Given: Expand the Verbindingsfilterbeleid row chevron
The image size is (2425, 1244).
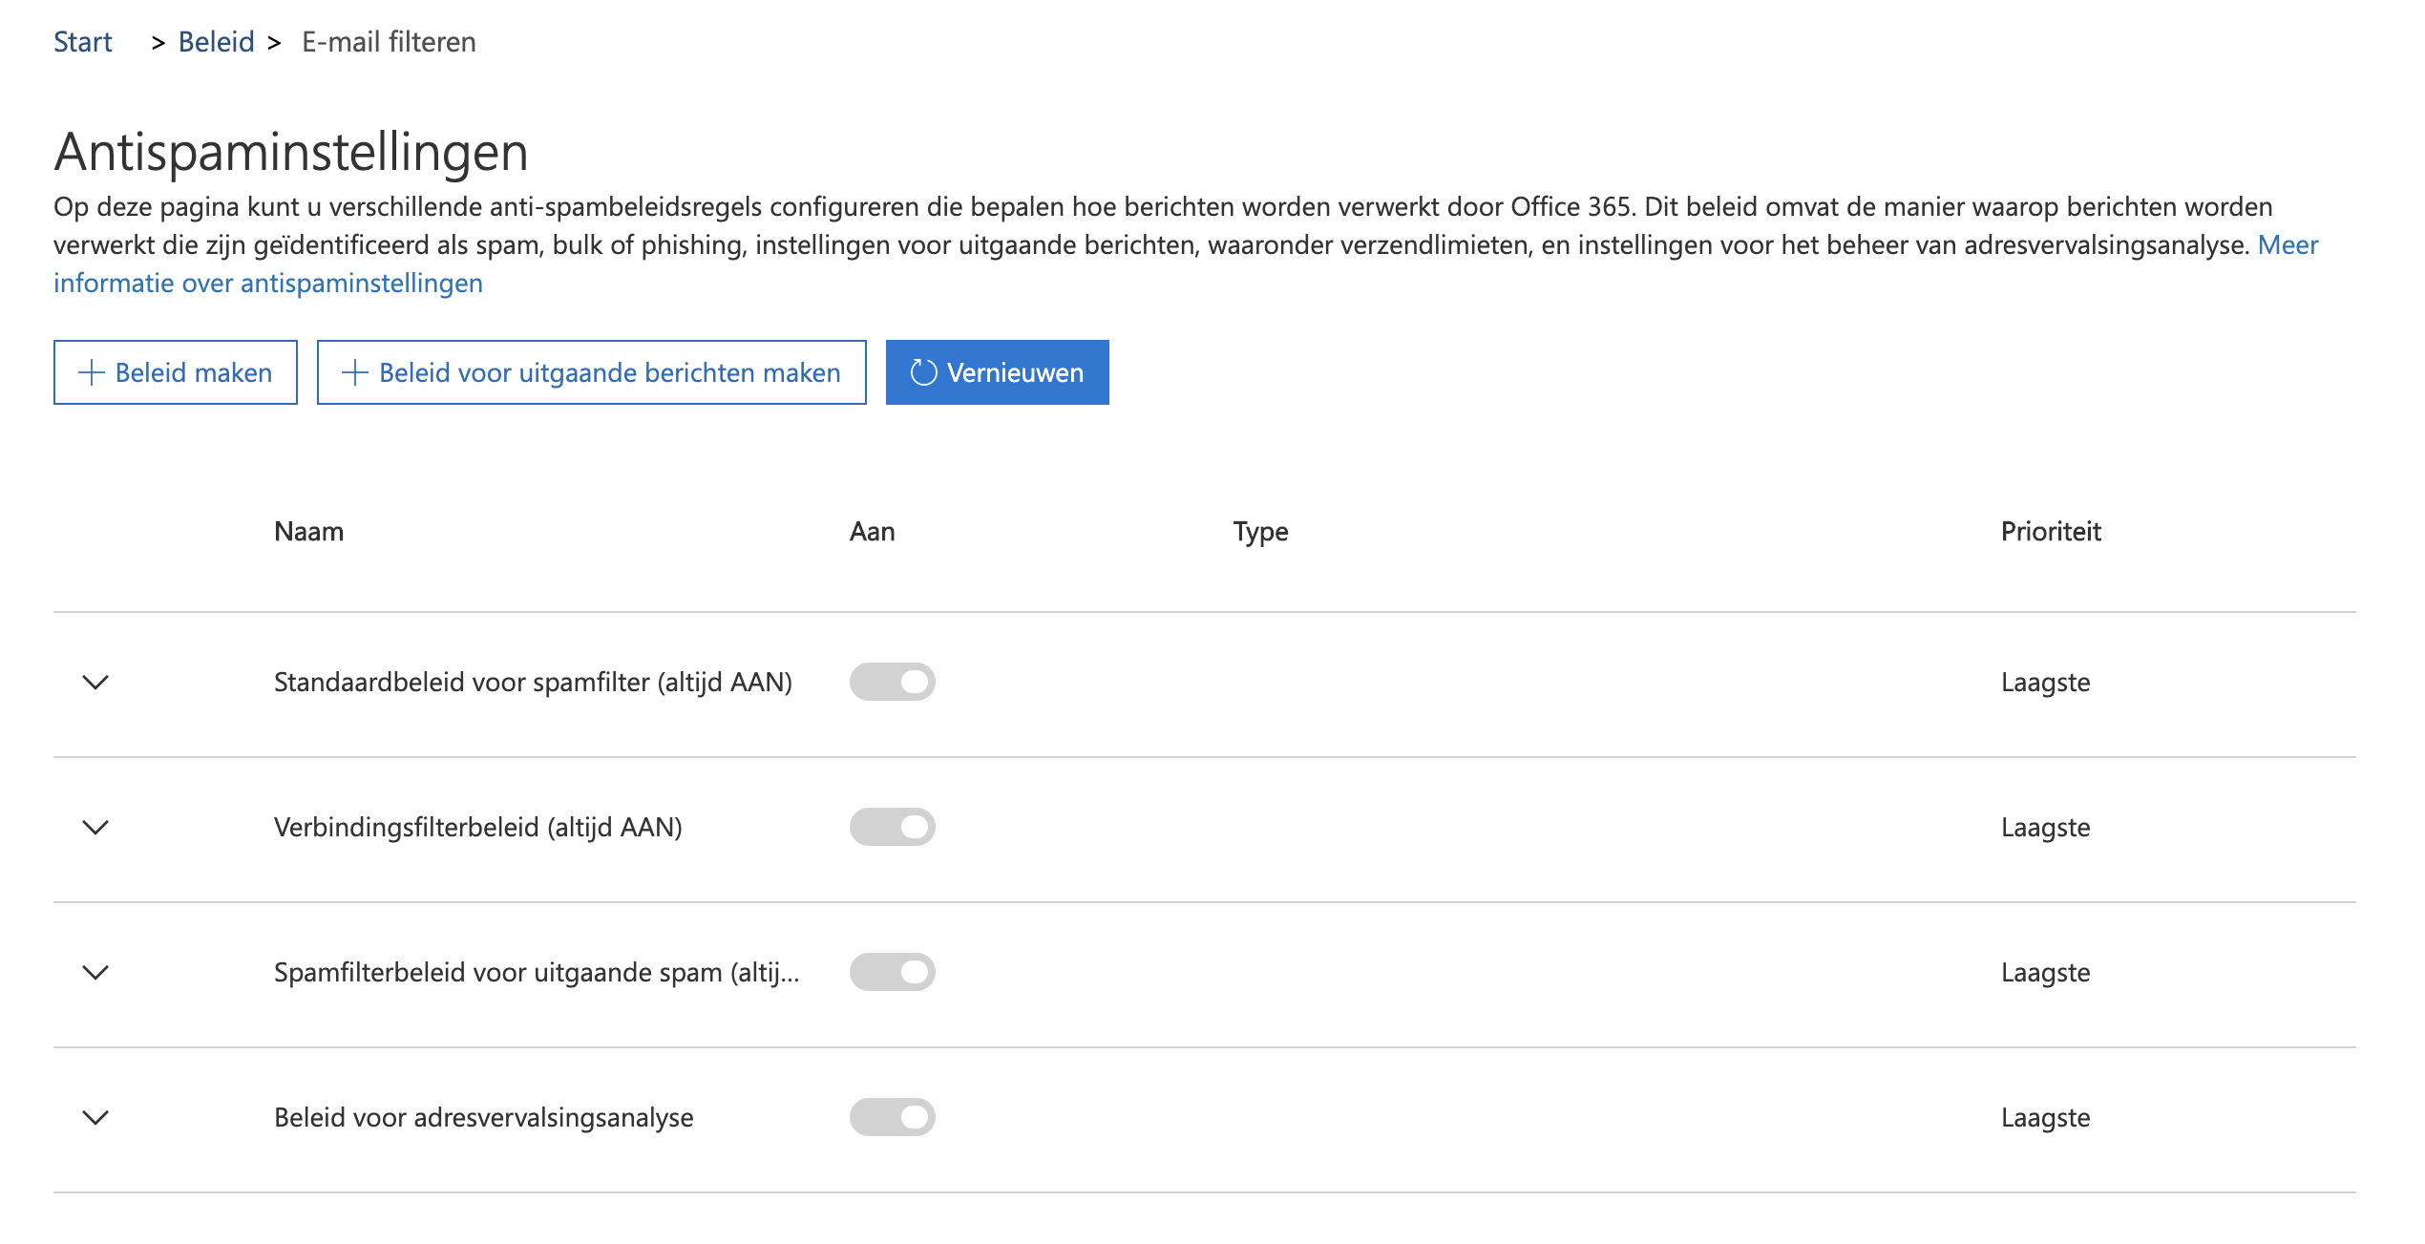Looking at the screenshot, I should coord(95,827).
